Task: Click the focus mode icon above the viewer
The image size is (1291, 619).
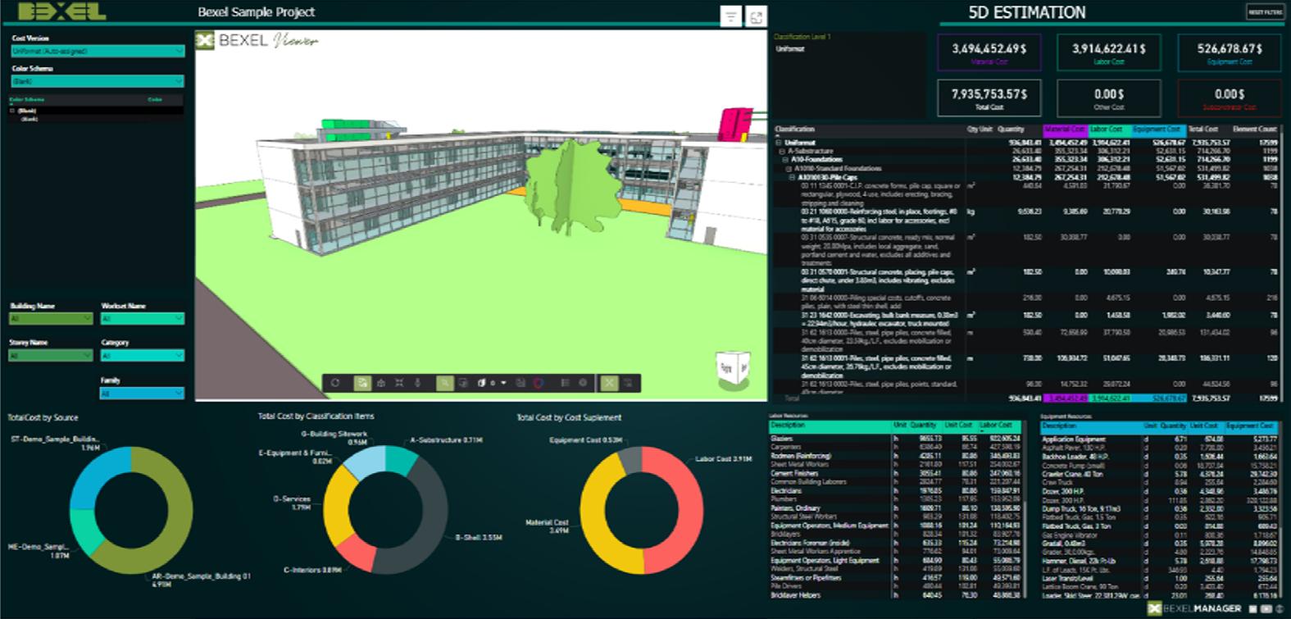Action: 756,16
